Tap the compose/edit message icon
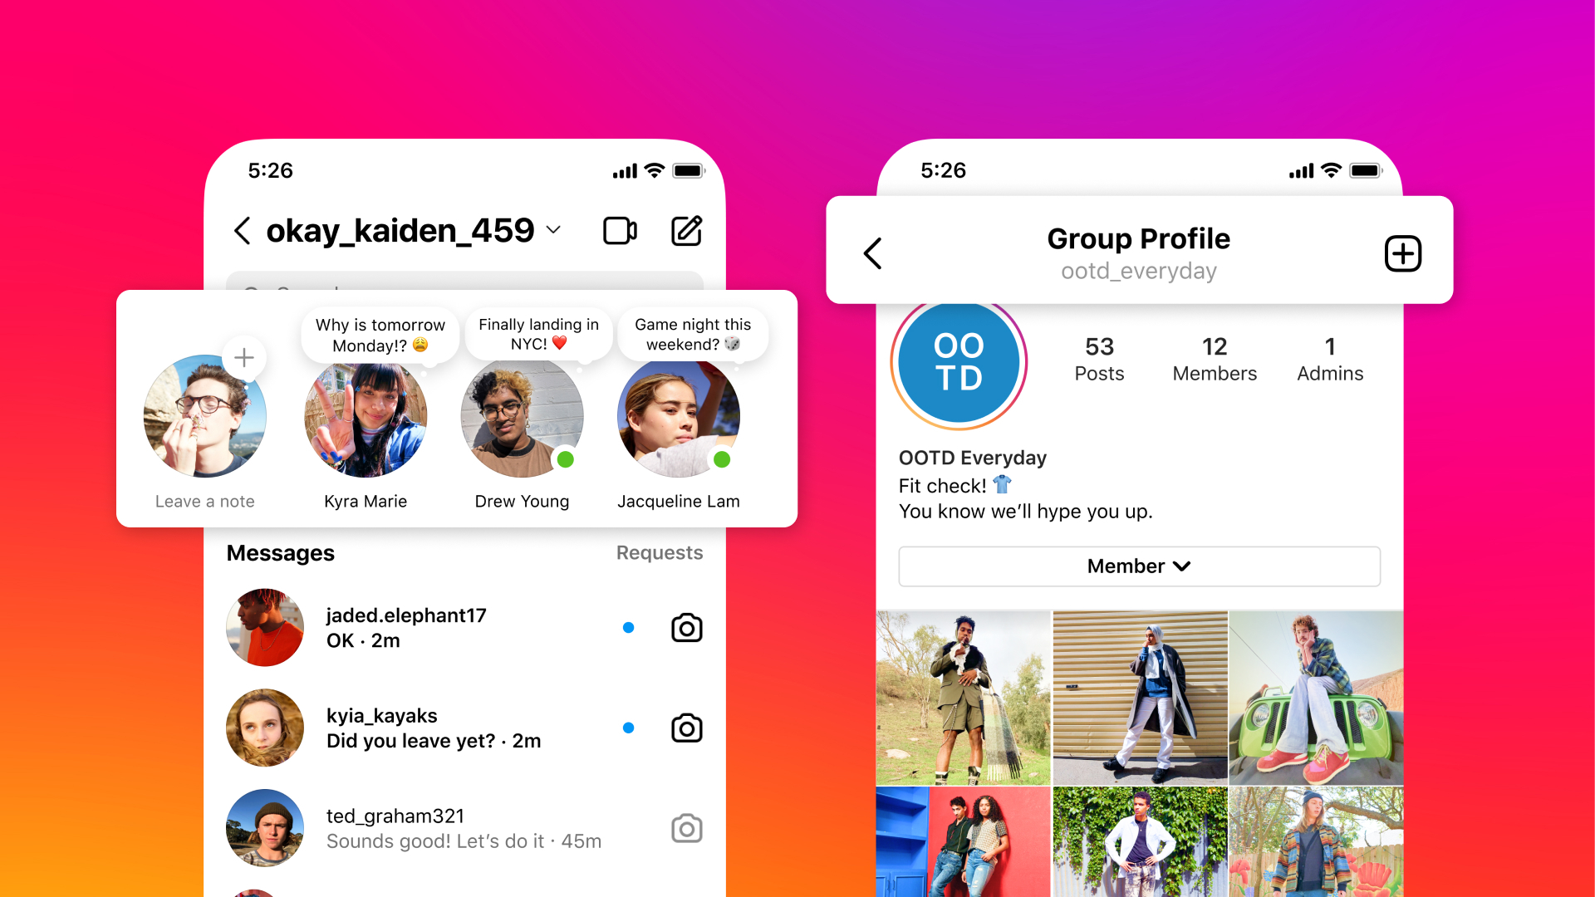The width and height of the screenshot is (1595, 897). click(685, 231)
